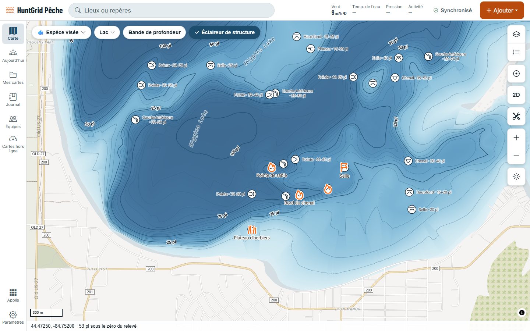Open the Ajouter dropdown button
Image resolution: width=530 pixels, height=331 pixels.
pyautogui.click(x=502, y=10)
